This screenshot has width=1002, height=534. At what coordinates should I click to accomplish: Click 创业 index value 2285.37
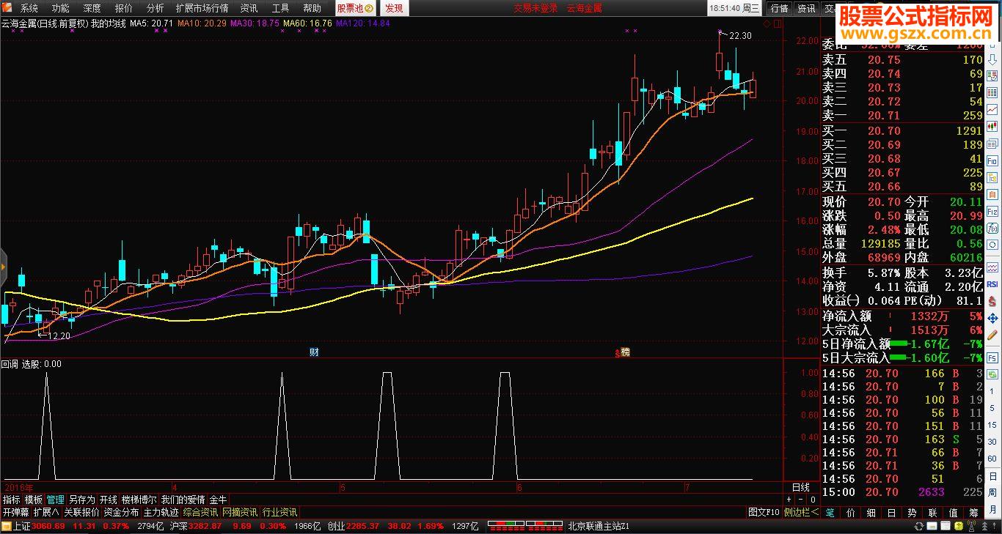point(363,526)
